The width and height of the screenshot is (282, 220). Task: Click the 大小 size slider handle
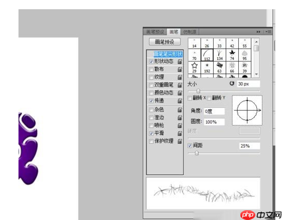(x=198, y=91)
